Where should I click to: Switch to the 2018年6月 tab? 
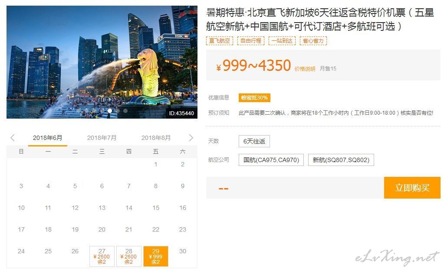(48, 138)
